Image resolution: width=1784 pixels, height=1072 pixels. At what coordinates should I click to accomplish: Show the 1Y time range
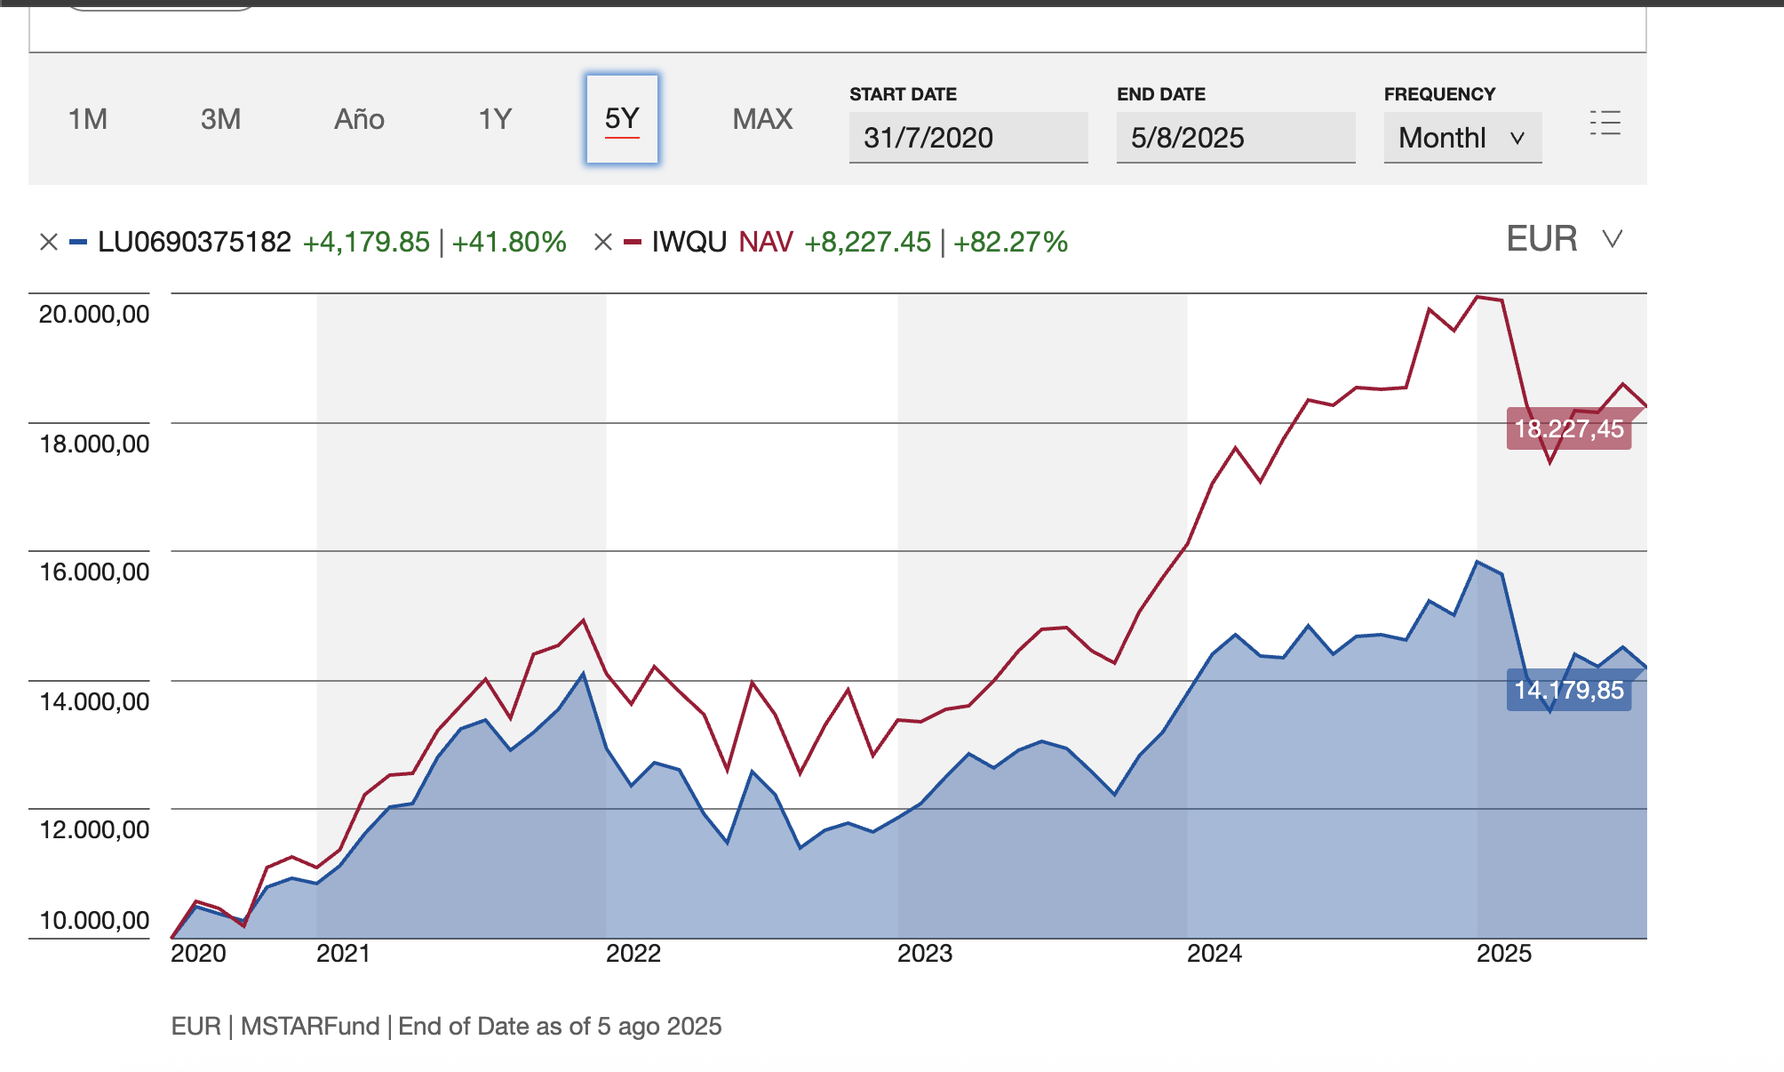point(495,119)
